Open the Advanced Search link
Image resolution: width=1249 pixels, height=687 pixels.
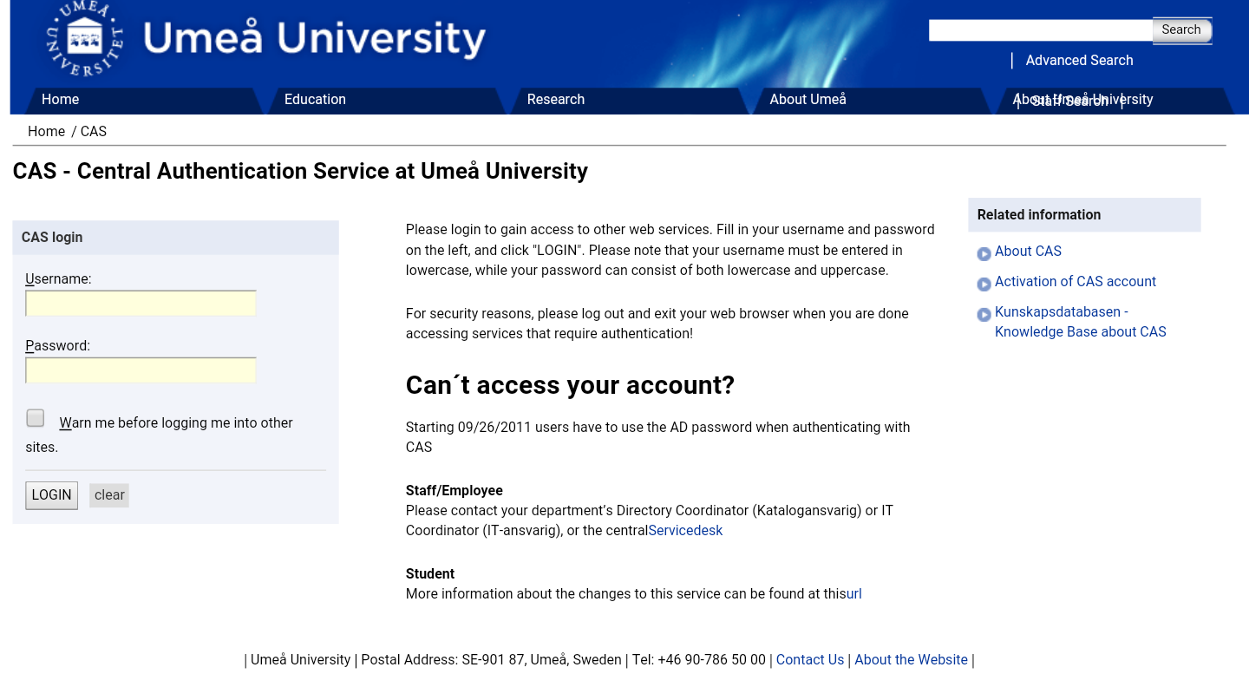pyautogui.click(x=1079, y=61)
